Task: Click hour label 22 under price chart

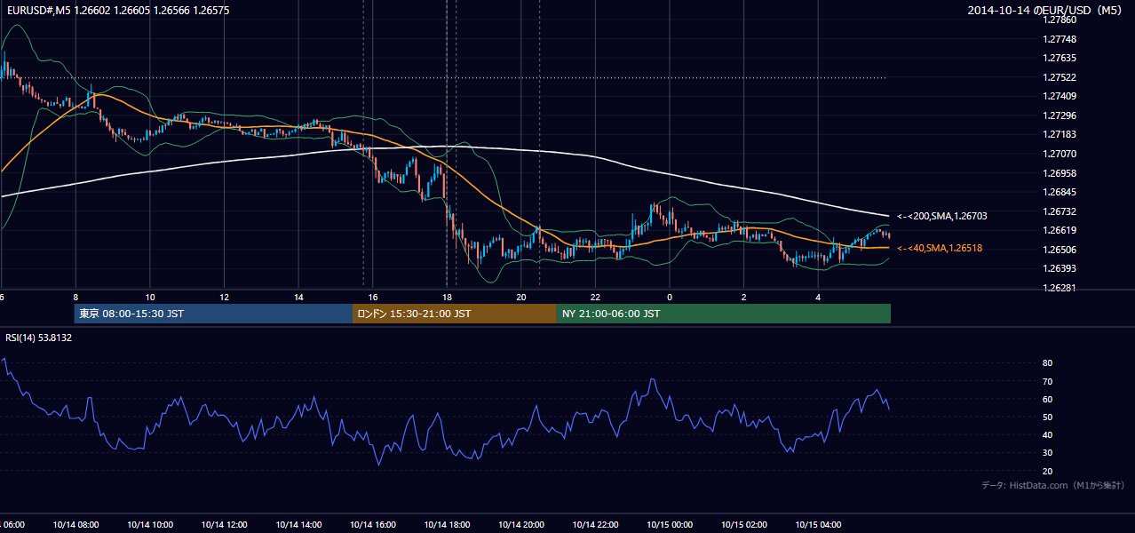Action: click(x=595, y=297)
